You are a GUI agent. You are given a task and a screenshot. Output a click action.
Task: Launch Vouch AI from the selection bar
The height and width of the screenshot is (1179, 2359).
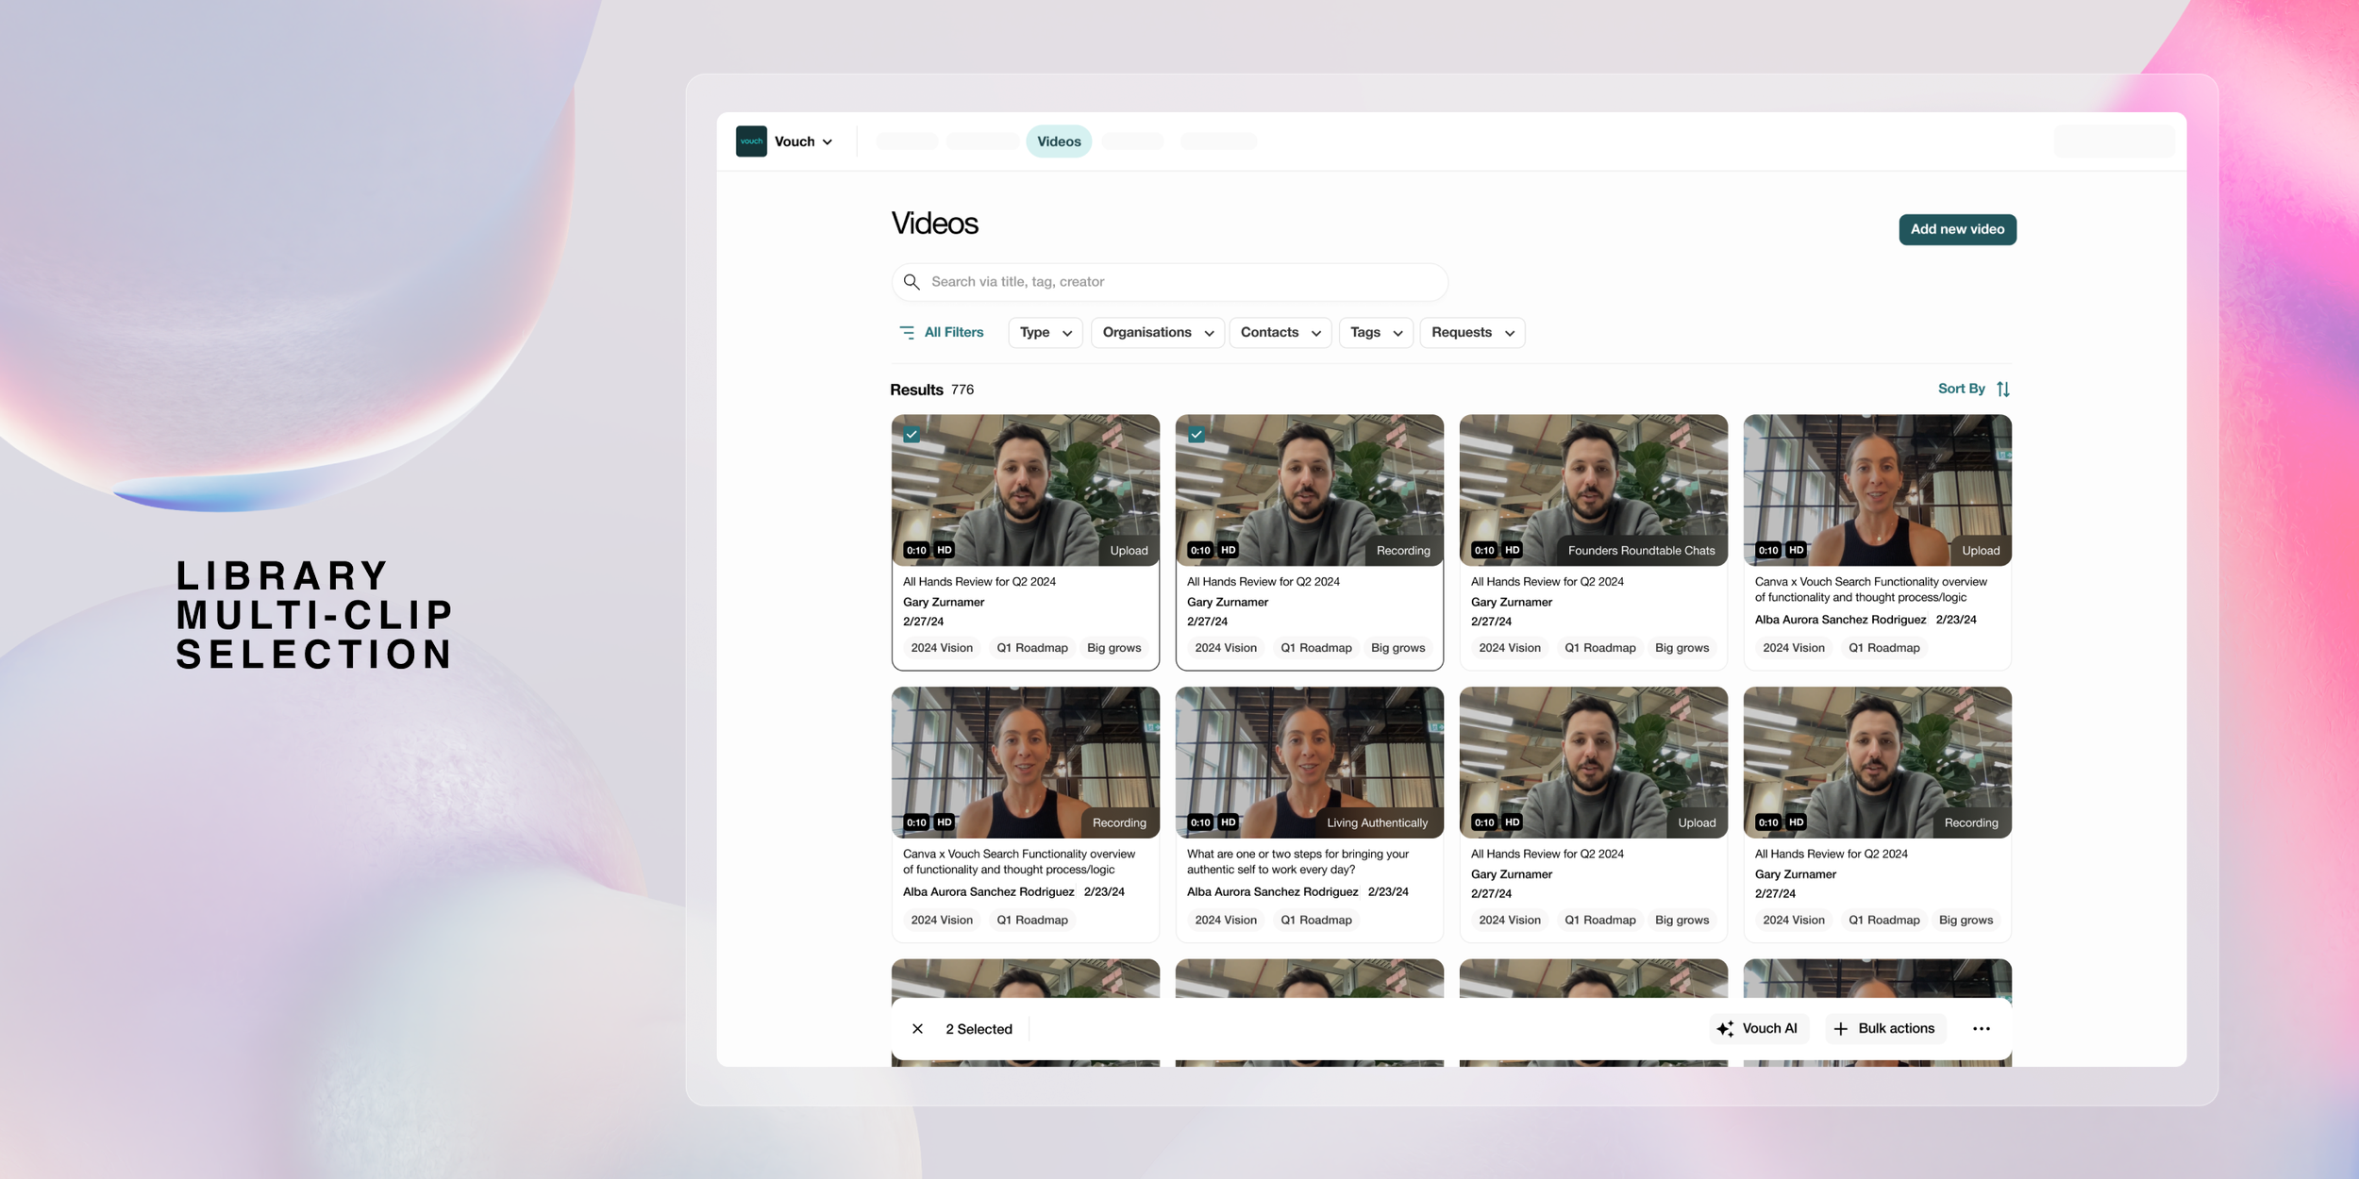1758,1028
